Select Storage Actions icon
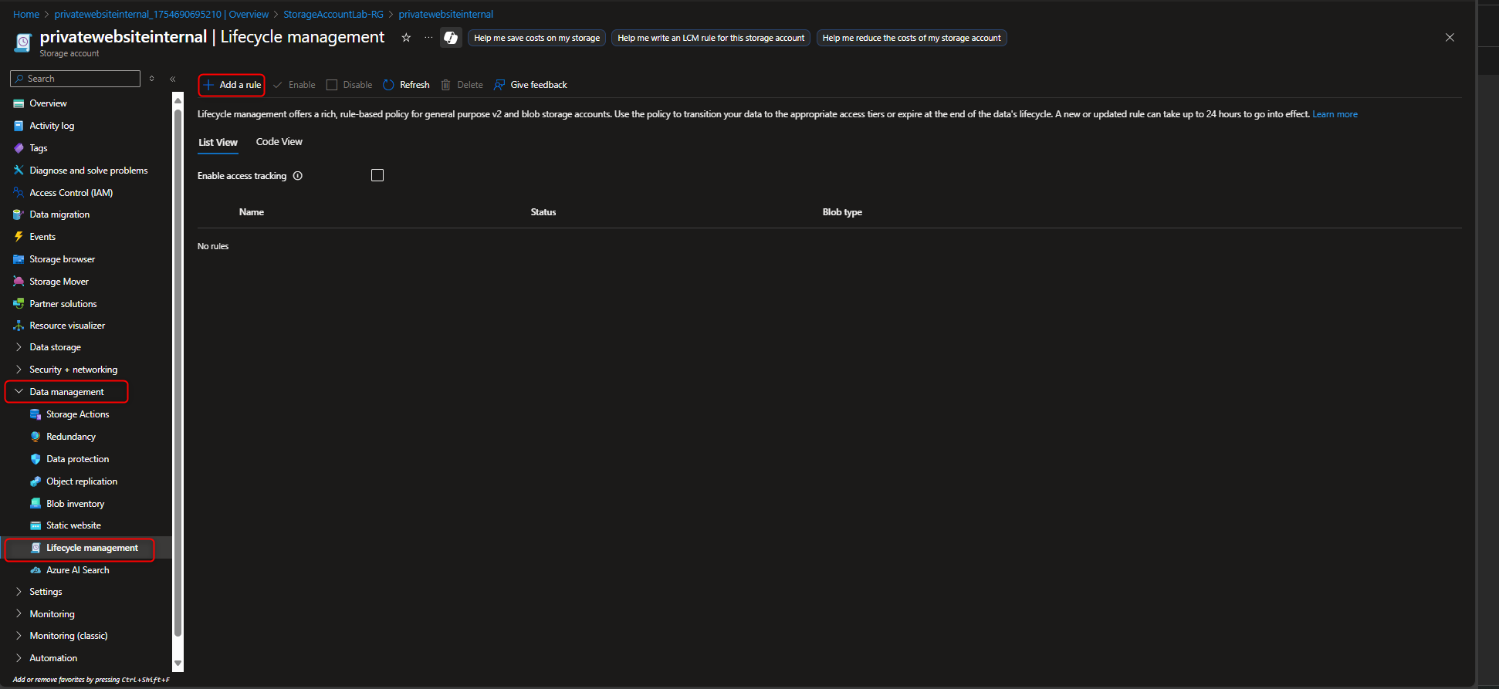This screenshot has width=1499, height=689. [36, 414]
